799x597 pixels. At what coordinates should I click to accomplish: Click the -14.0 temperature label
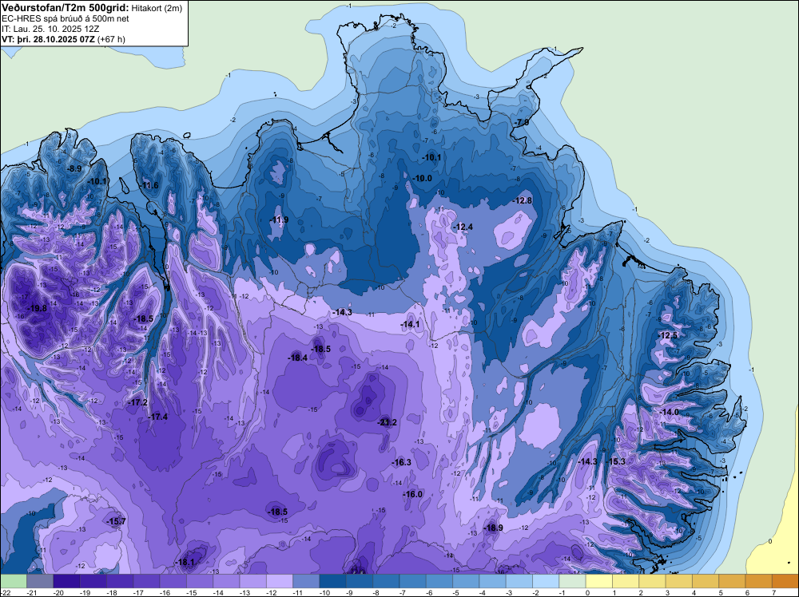tap(670, 413)
